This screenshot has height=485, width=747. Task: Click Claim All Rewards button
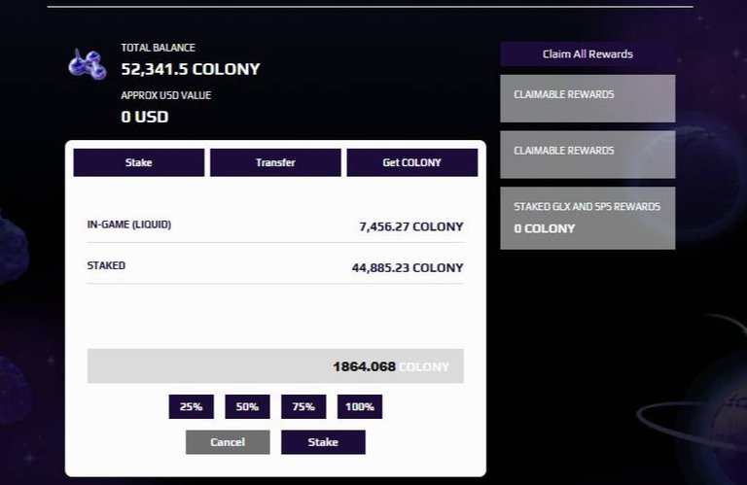click(x=587, y=53)
